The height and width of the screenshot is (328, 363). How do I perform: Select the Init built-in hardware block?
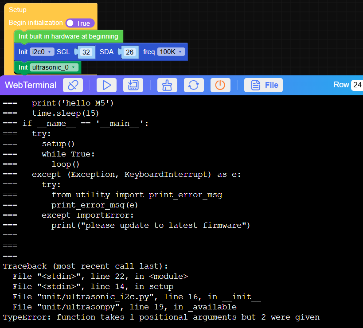pos(68,36)
